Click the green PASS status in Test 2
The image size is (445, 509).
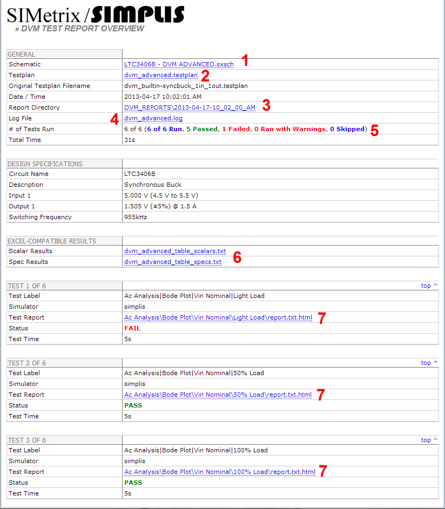[133, 405]
